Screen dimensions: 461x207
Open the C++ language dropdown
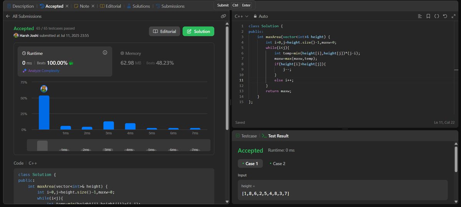(x=242, y=17)
